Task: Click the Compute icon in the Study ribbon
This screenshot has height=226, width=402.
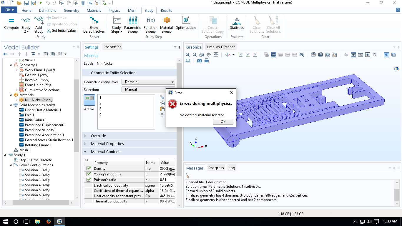Action: pyautogui.click(x=11, y=24)
